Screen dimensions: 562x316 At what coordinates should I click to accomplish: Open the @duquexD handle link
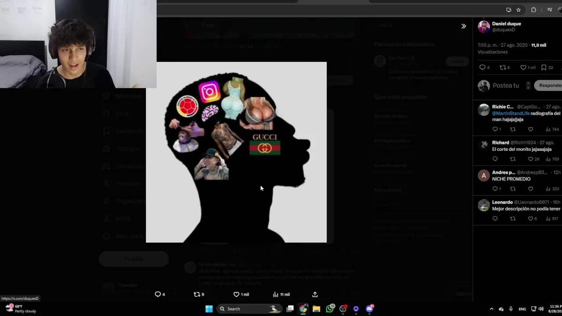504,30
